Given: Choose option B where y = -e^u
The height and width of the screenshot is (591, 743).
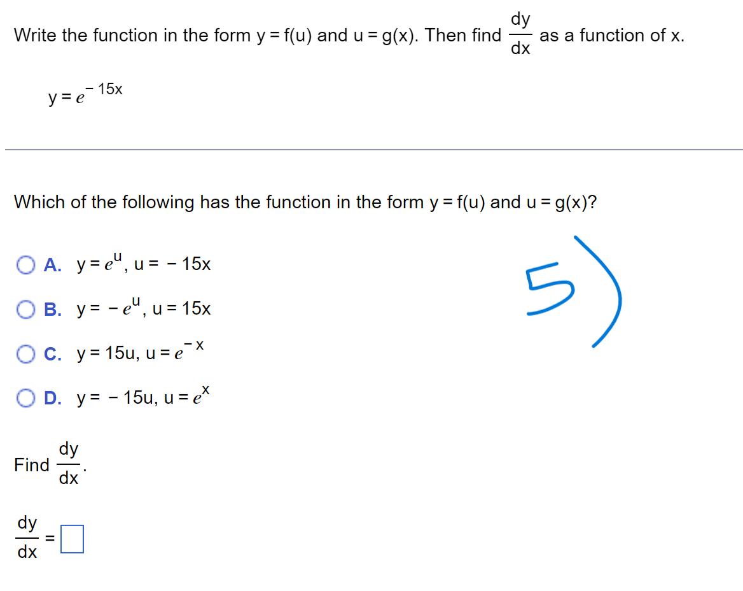Looking at the screenshot, I should (x=26, y=310).
